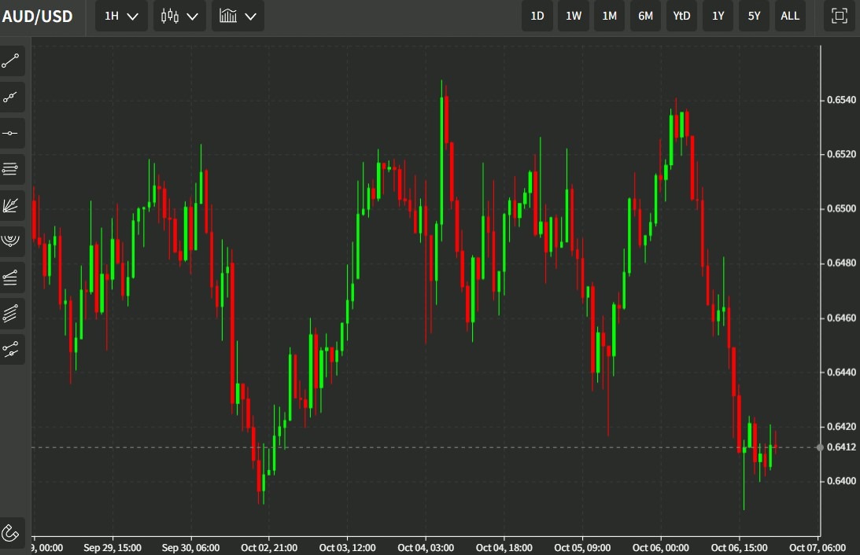This screenshot has height=555, width=860.
Task: Select the parallel channel lines tool
Action: pos(12,314)
